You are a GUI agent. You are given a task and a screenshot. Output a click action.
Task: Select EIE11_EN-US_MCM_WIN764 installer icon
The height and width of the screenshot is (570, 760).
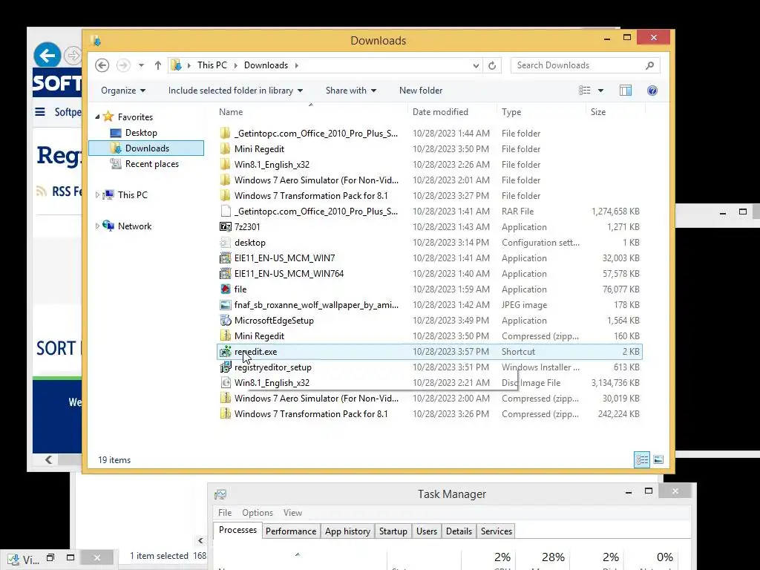point(225,273)
